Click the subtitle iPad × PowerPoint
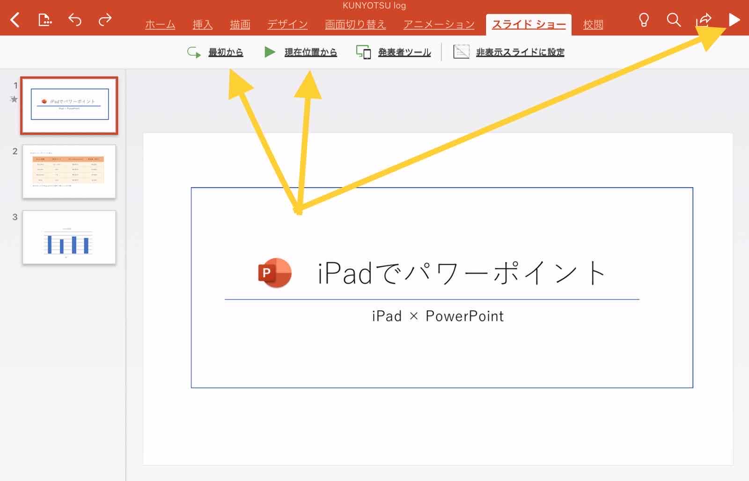The image size is (749, 481). coord(438,316)
